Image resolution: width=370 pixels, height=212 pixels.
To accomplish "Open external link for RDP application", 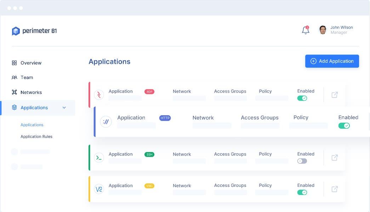I will tap(335, 95).
